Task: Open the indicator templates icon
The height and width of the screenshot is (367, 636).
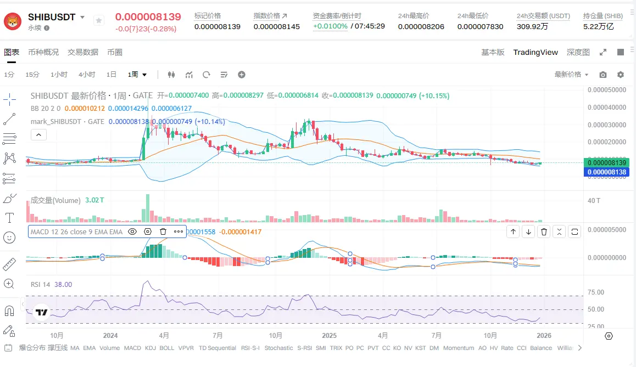Action: click(x=224, y=75)
